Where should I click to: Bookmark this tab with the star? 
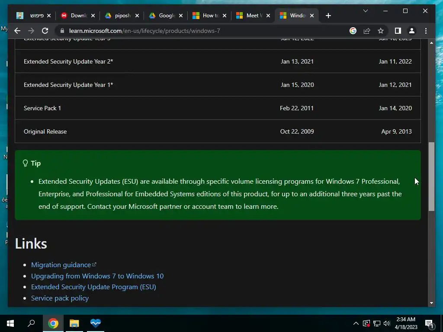[381, 31]
